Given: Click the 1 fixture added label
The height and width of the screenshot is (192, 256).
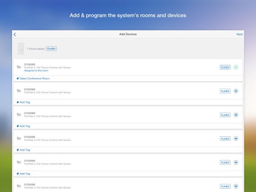Looking at the screenshot, I should click(36, 49).
